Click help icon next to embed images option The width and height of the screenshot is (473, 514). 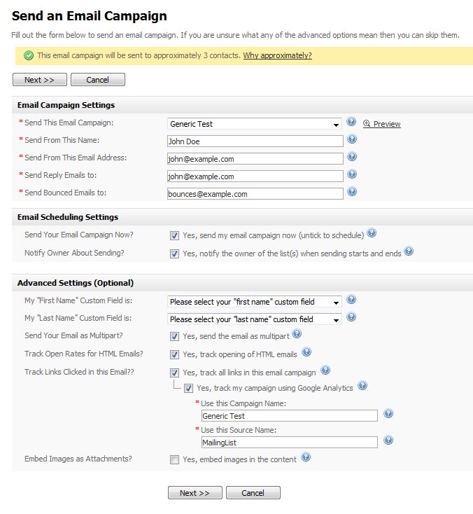[x=306, y=457]
